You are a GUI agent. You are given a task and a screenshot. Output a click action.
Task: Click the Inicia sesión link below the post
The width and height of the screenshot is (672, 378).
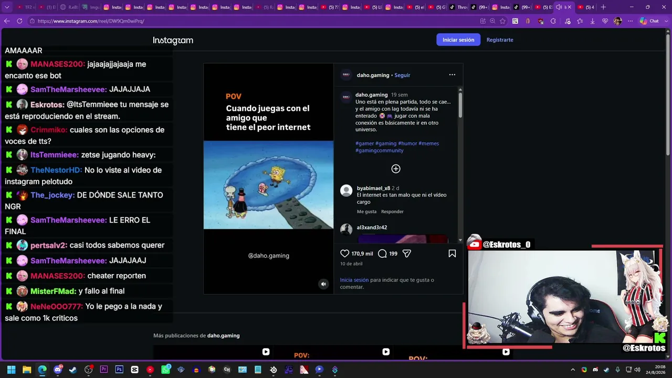point(354,280)
